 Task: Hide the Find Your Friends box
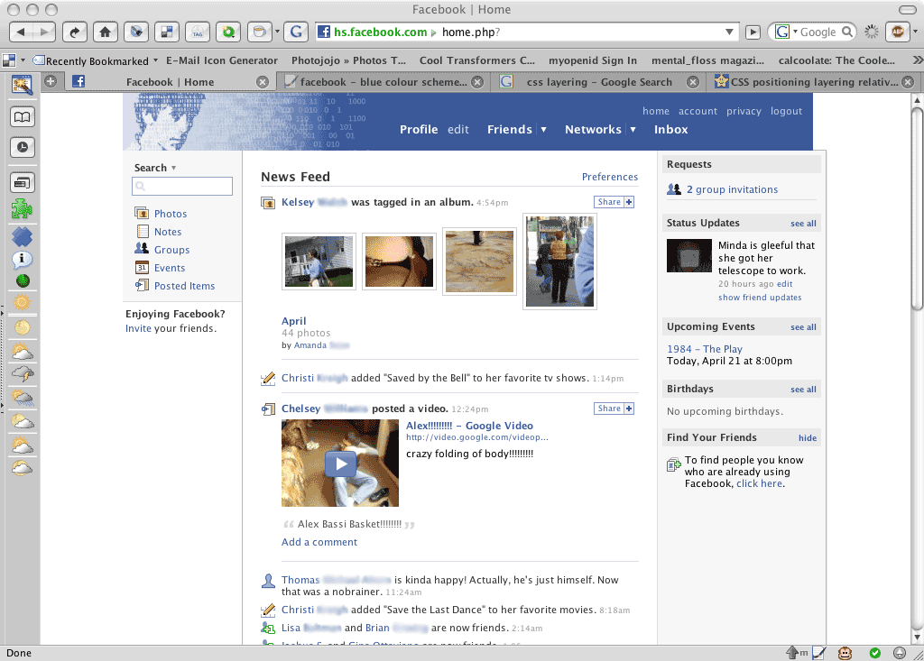click(x=808, y=437)
